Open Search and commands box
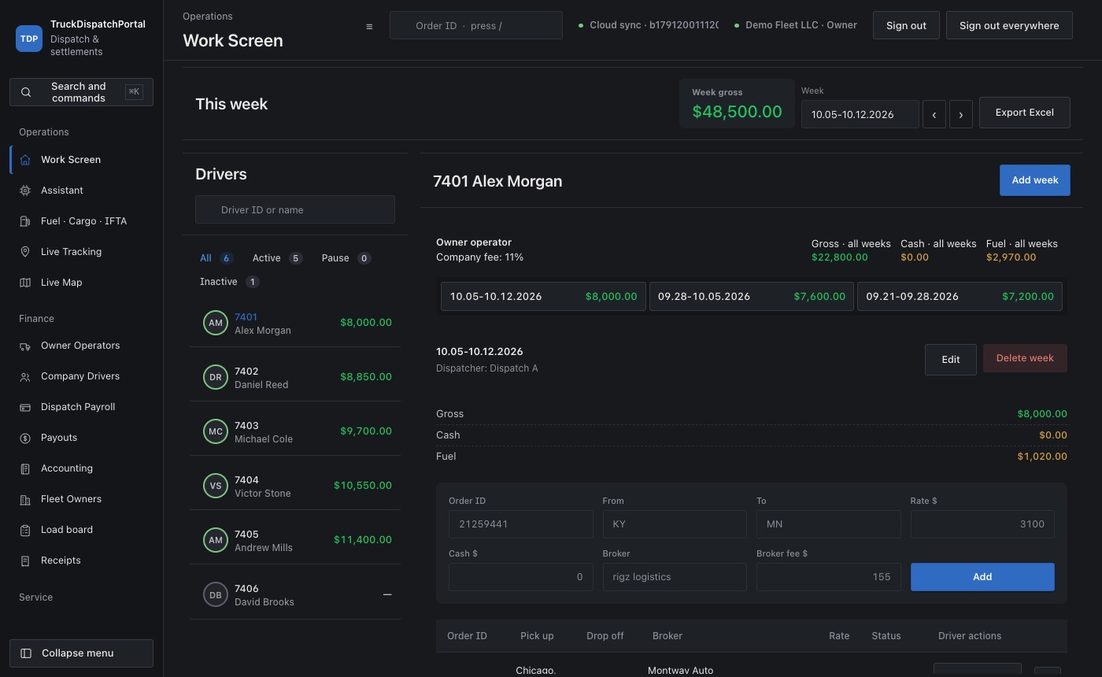Image resolution: width=1102 pixels, height=677 pixels. click(81, 92)
